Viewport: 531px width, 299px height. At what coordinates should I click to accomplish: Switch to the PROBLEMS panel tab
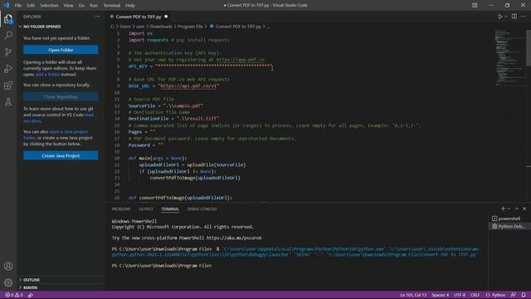pyautogui.click(x=121, y=208)
